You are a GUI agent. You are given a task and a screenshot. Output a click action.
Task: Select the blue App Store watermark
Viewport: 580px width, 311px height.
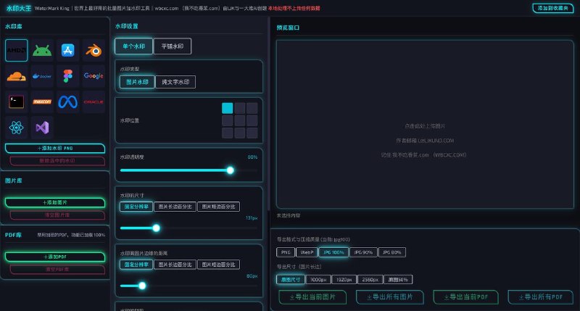pyautogui.click(x=67, y=50)
